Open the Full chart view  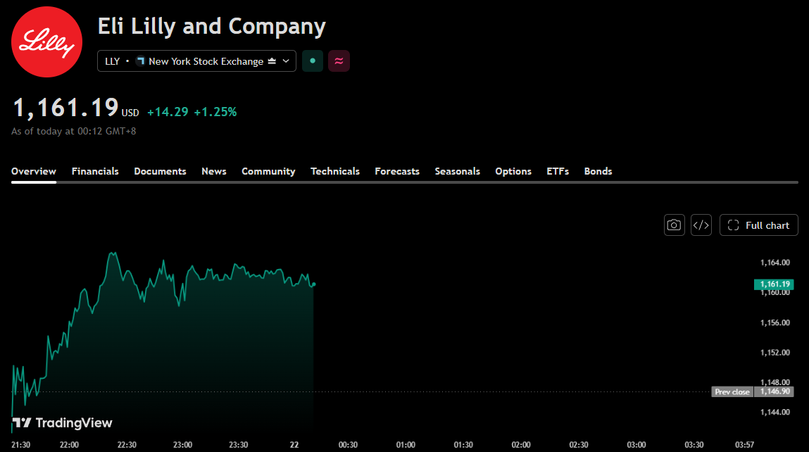tap(758, 225)
